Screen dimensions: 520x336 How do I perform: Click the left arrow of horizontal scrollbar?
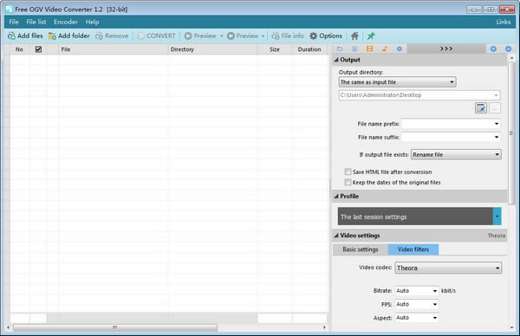[x=9, y=327]
